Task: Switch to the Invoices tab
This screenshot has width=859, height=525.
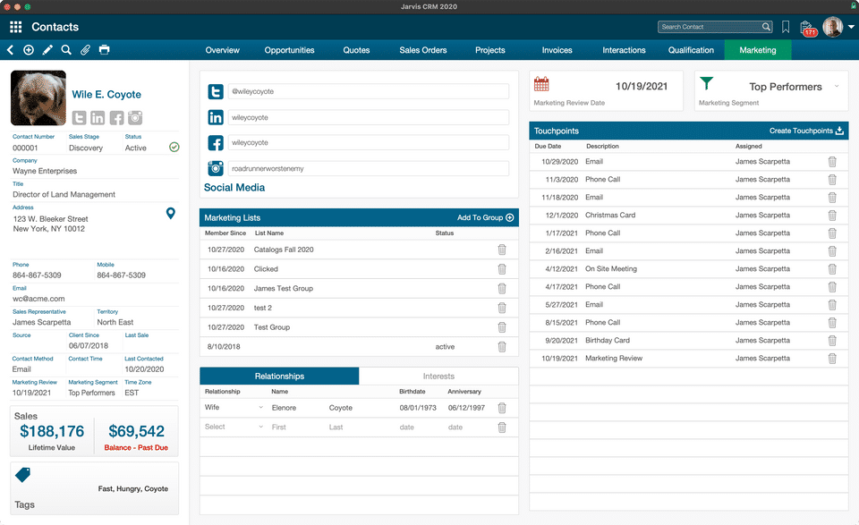Action: (557, 50)
